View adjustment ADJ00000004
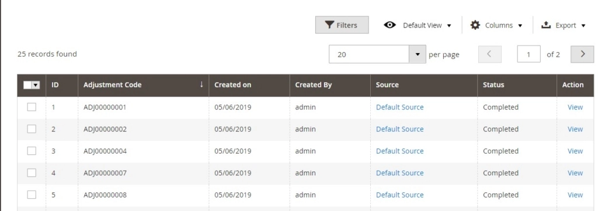 [x=575, y=151]
